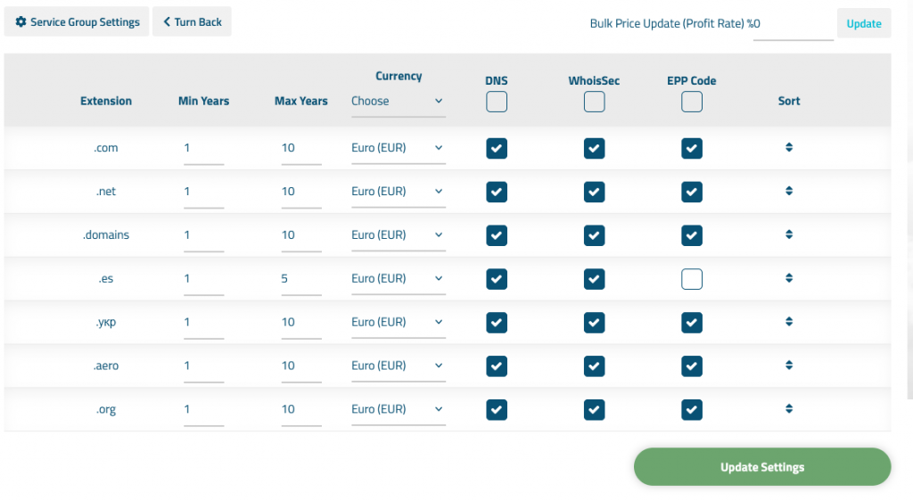Click the sort handle for .com row
913x501 pixels.
coord(789,148)
